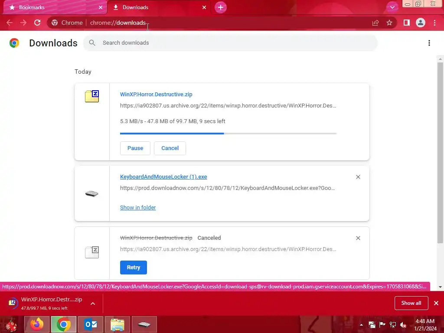Click the download speed status text
The width and height of the screenshot is (444, 333).
pyautogui.click(x=173, y=121)
